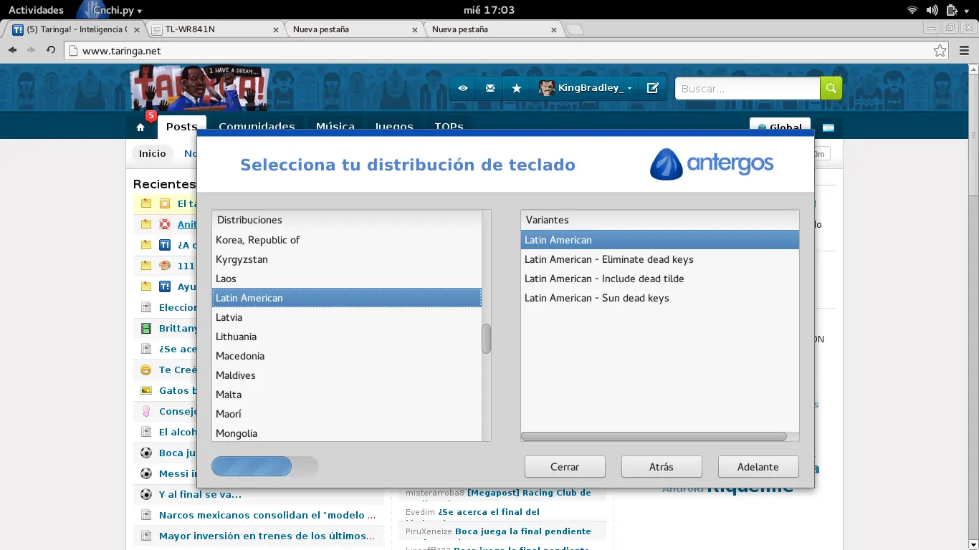Click the pink symbol icon beside the "Consej" post
Viewport: 979px width, 550px height.
pos(146,412)
